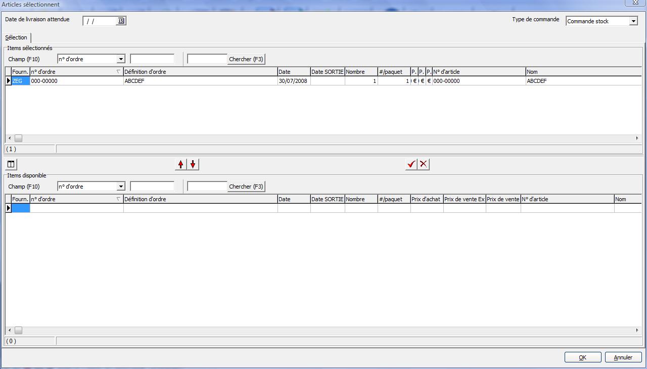Click the column layout icon

point(11,164)
